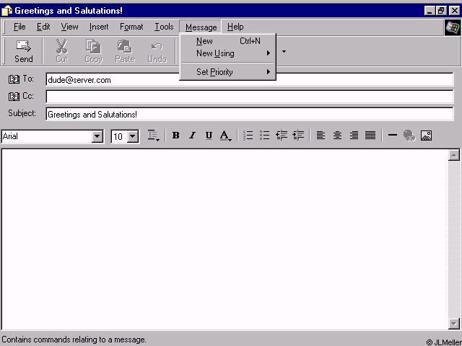Image resolution: width=462 pixels, height=346 pixels.
Task: Close the open Message menu
Action: pyautogui.click(x=201, y=27)
